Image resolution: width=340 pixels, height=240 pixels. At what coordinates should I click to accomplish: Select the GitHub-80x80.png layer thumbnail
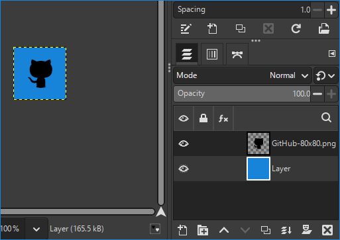258,143
